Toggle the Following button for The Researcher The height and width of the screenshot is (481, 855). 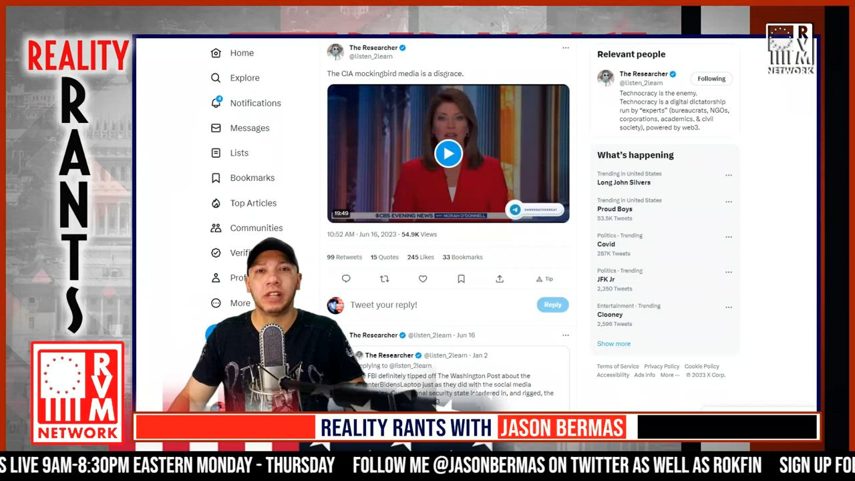coord(711,79)
